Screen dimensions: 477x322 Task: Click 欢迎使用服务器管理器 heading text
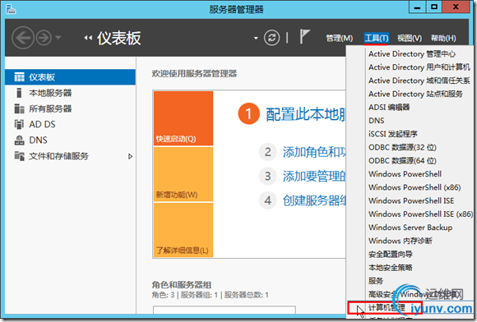click(194, 73)
